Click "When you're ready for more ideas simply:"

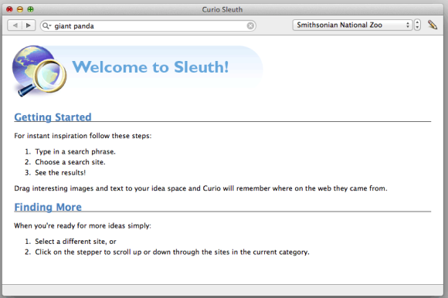coord(83,225)
